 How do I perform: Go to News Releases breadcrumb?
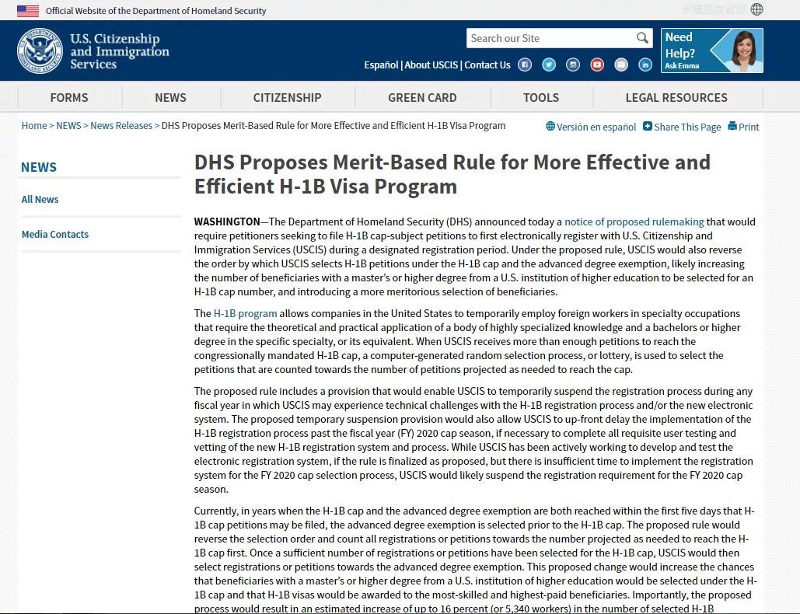coord(121,125)
